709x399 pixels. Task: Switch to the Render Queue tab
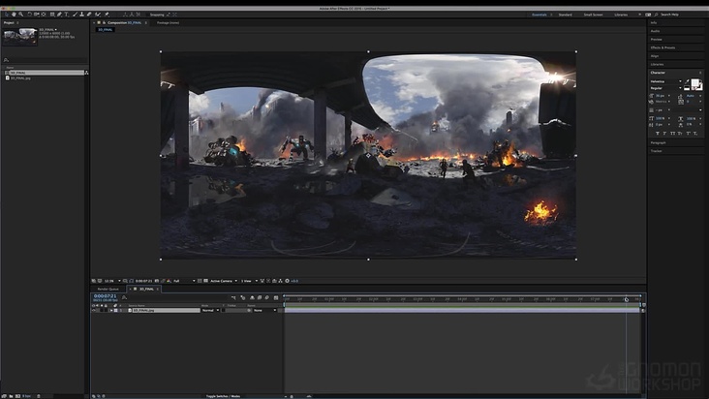click(108, 289)
